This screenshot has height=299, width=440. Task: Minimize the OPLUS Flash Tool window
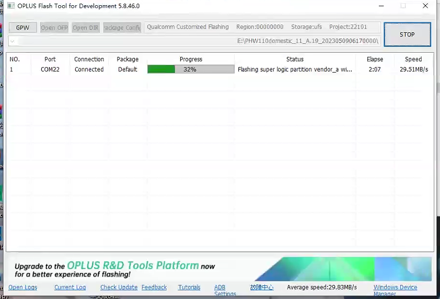381,6
